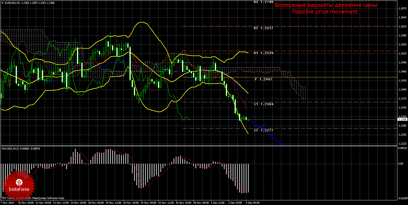Select the R2 1.2617 resistance label
This screenshot has width=408, height=205.
(x=263, y=28)
